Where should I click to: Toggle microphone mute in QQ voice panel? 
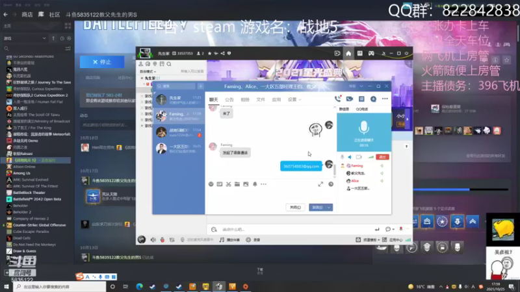click(342, 157)
